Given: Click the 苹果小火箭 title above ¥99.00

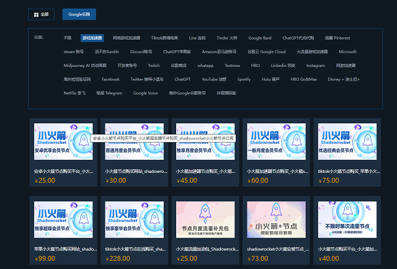Looking at the screenshot, I should 65,249.
